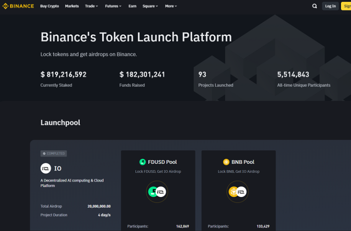Click the BNB-IO paired token graphic
Image resolution: width=351 pixels, height=231 pixels.
[x=238, y=192]
